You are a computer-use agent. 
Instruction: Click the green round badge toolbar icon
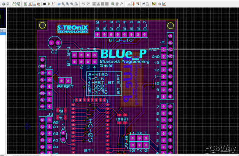(18, 4)
